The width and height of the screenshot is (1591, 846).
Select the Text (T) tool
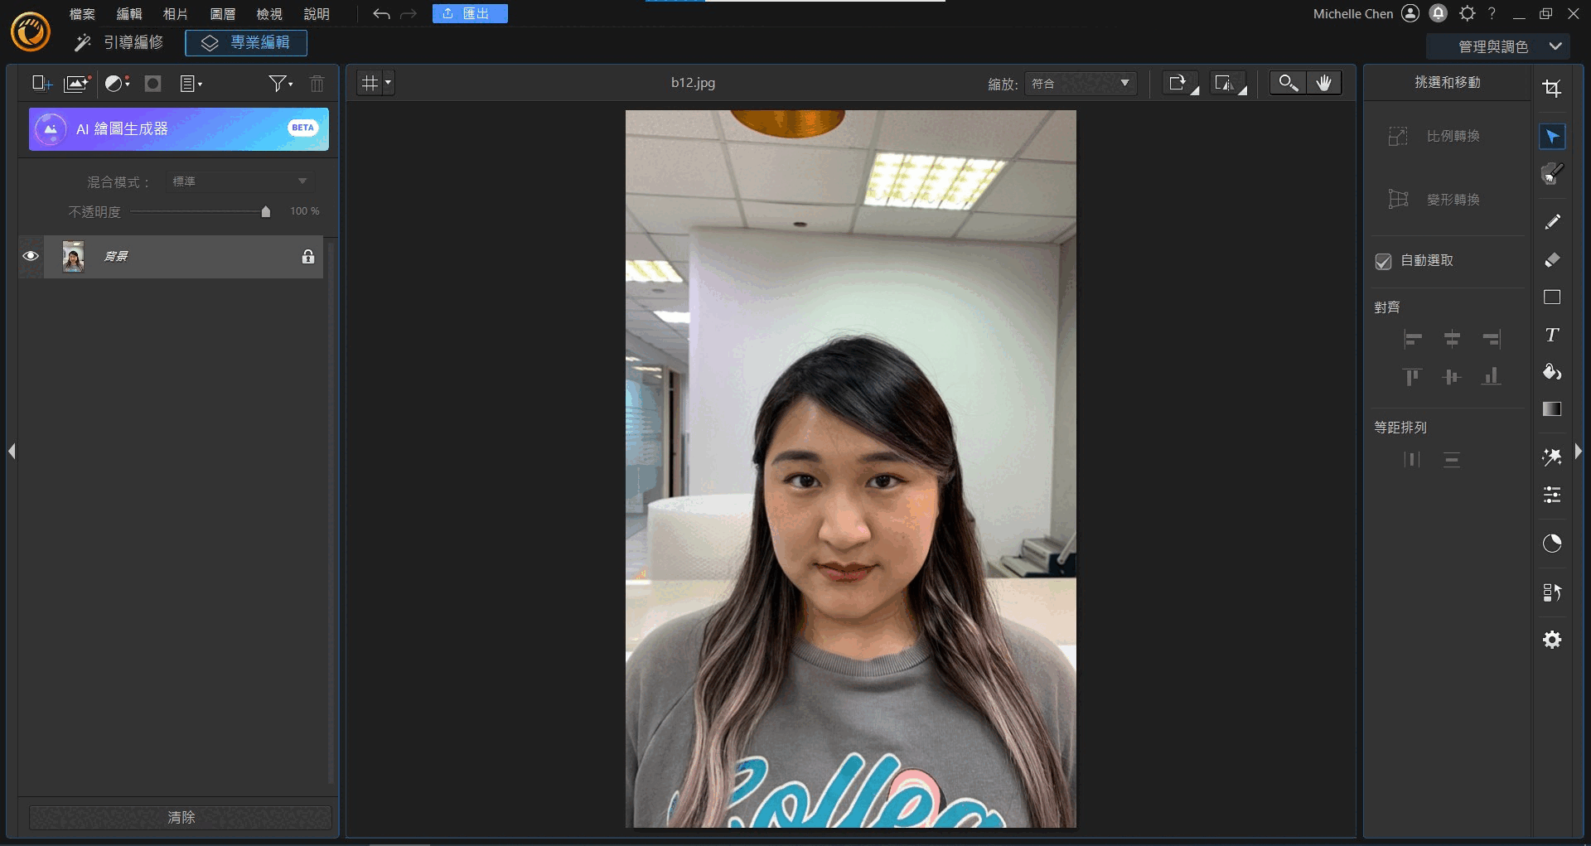click(1552, 335)
